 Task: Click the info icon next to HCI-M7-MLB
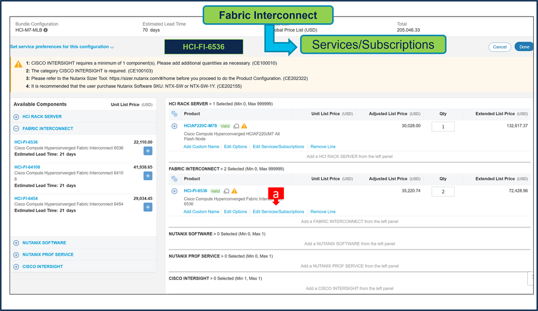46,30
